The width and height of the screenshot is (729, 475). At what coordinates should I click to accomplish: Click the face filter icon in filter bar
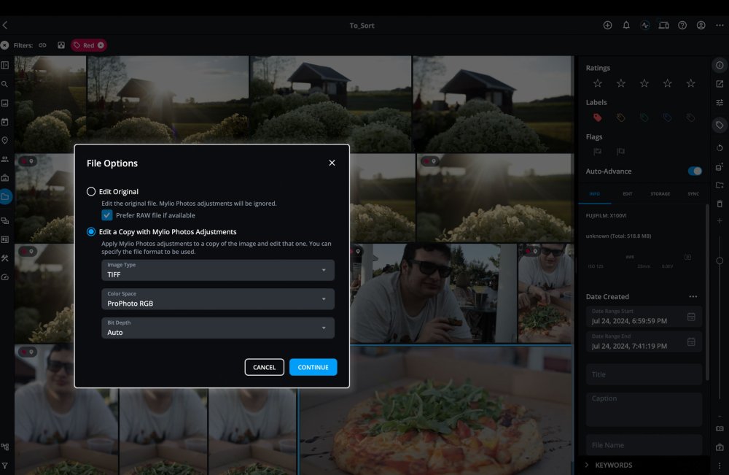[61, 45]
